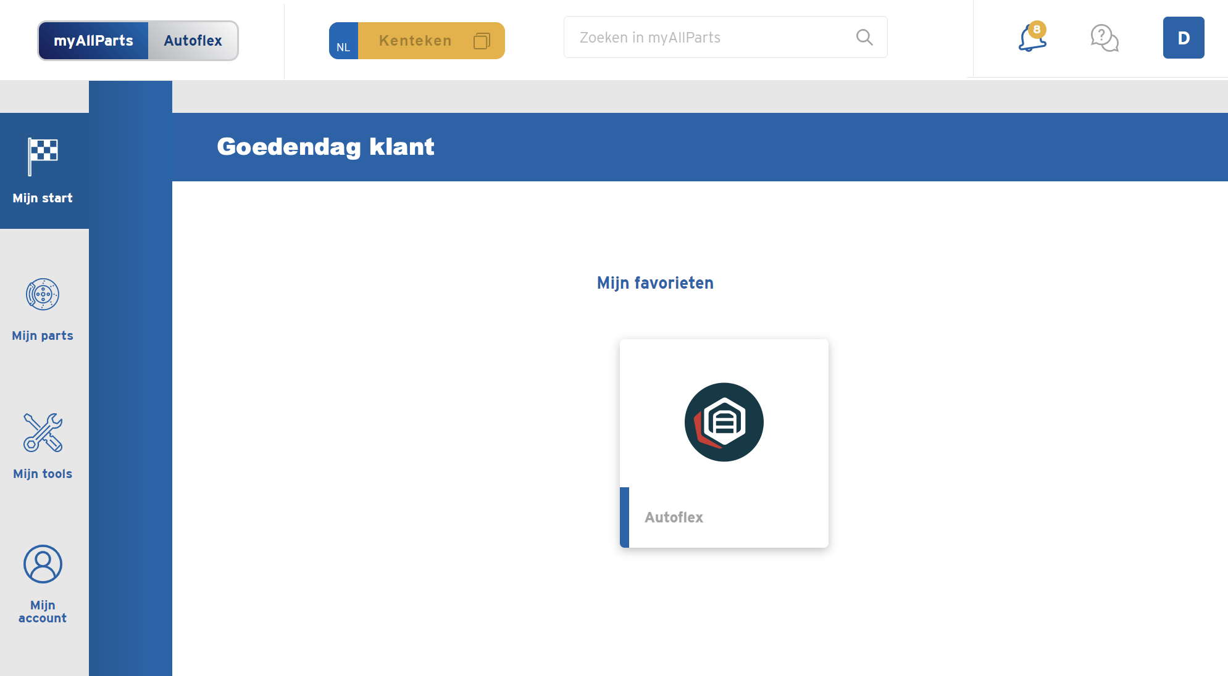
Task: Open Mijn parts brake disc icon
Action: pyautogui.click(x=43, y=294)
